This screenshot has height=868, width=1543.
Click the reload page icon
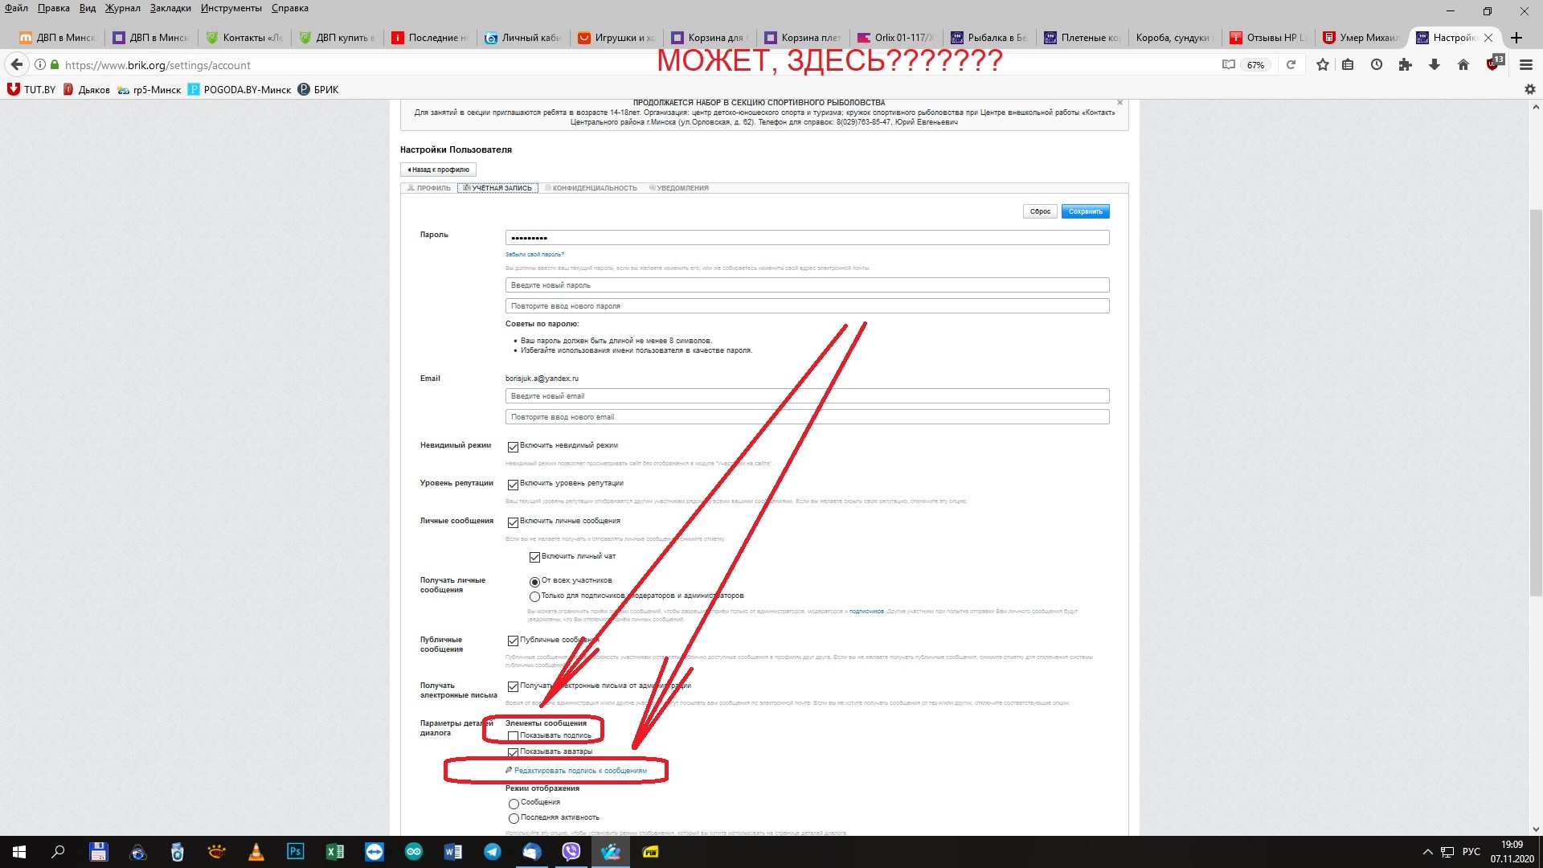pyautogui.click(x=1291, y=65)
